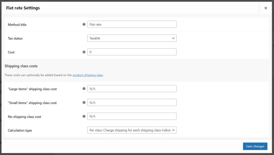This screenshot has width=274, height=155.
Task: Follow the product shipping class link
Action: 88,75
